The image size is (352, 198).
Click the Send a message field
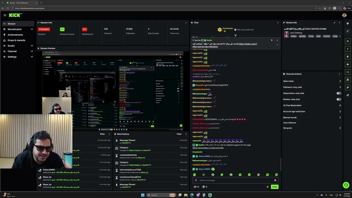click(x=235, y=180)
